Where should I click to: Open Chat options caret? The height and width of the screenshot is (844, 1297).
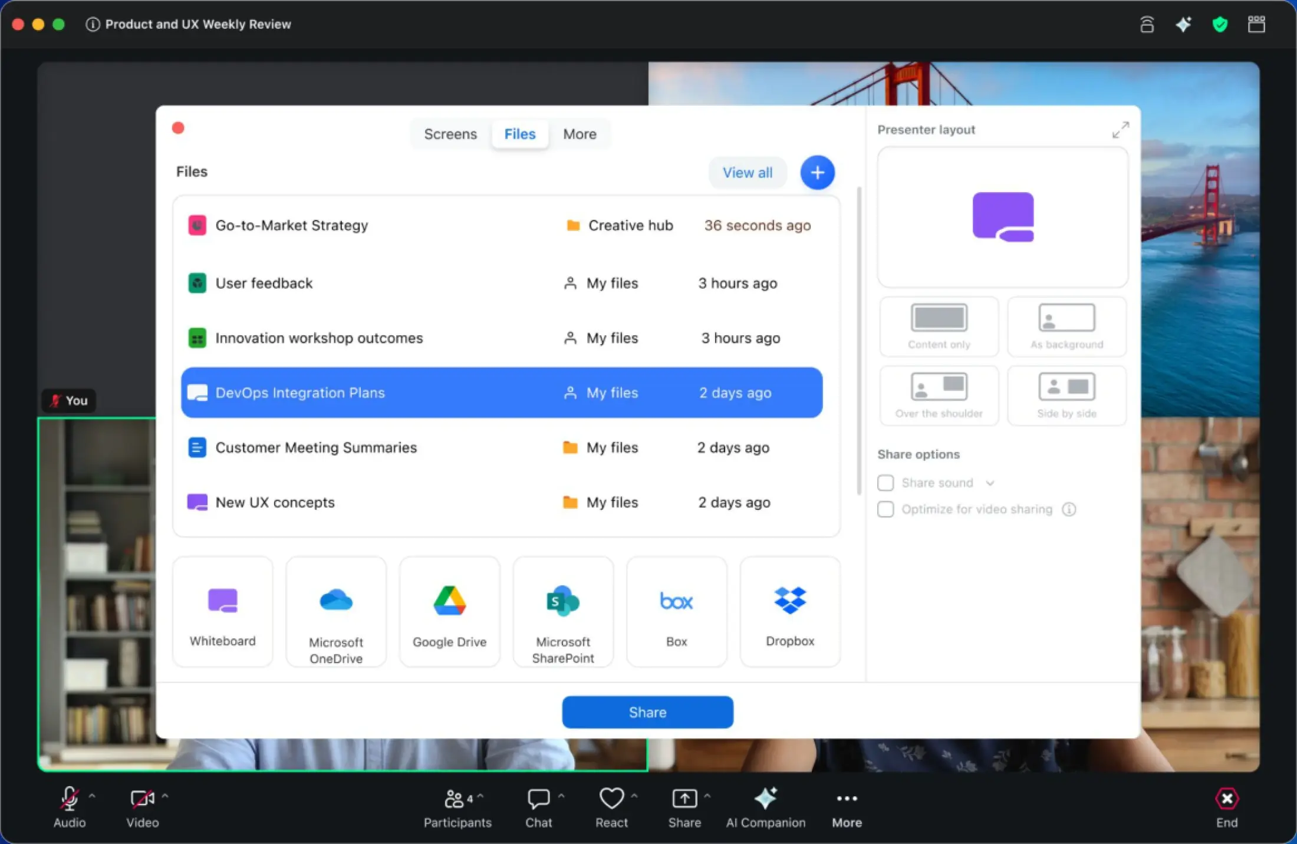pyautogui.click(x=561, y=796)
